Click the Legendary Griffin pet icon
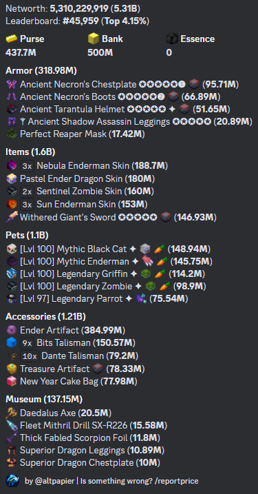The width and height of the screenshot is (258, 494). (x=11, y=274)
